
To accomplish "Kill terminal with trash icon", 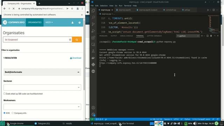I will coord(211,36).
